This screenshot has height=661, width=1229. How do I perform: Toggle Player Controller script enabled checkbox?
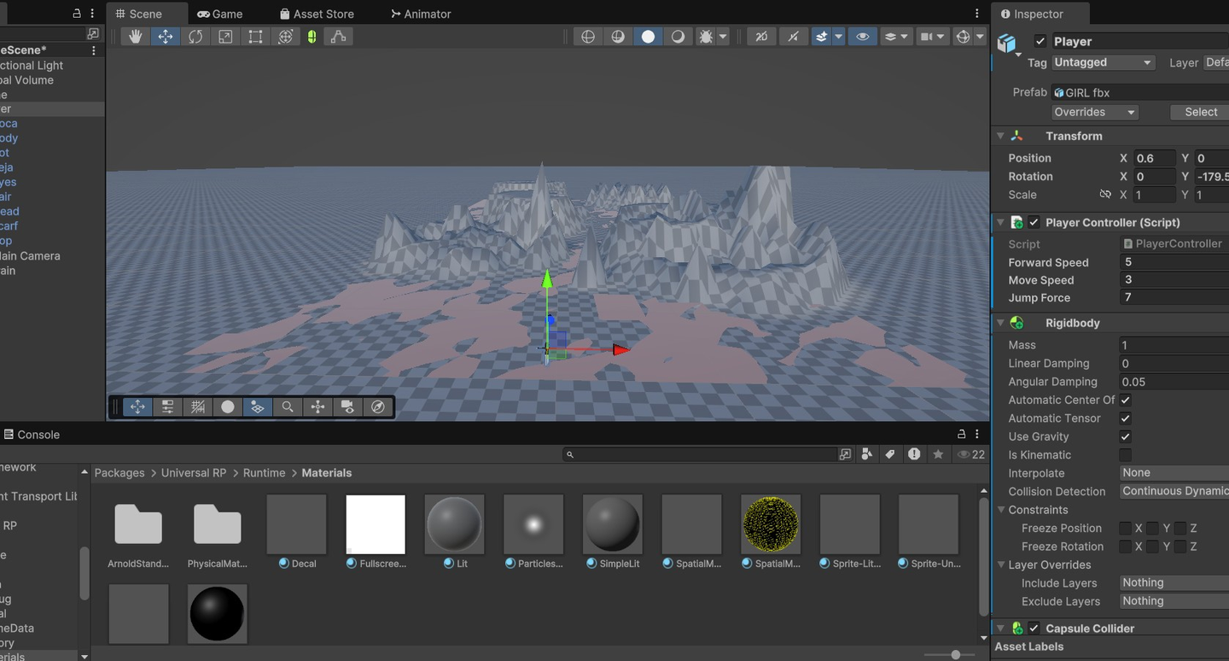tap(1034, 223)
